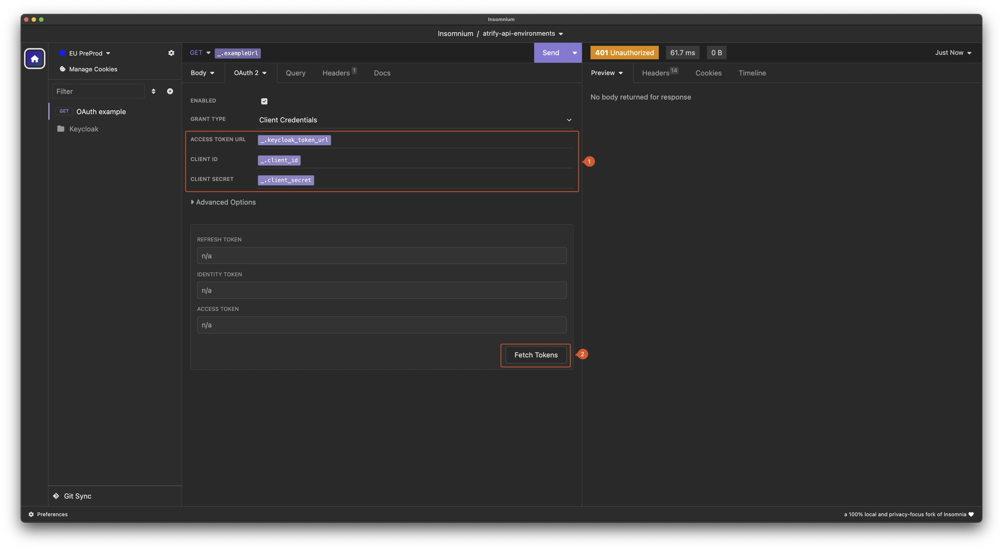Open the Grant Type dropdown
The height and width of the screenshot is (550, 1003).
[415, 120]
